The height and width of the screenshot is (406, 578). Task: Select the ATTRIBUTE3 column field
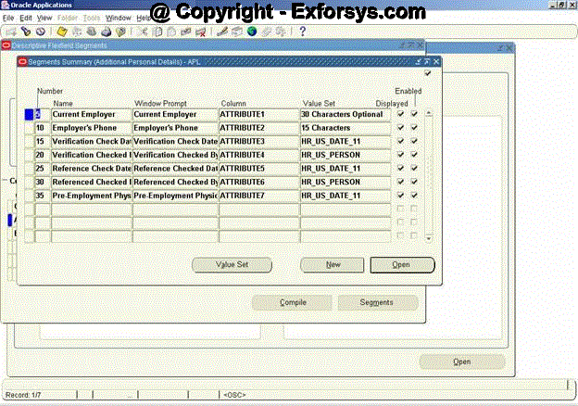[x=258, y=142]
